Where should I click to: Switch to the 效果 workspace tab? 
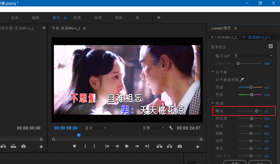click(x=77, y=17)
